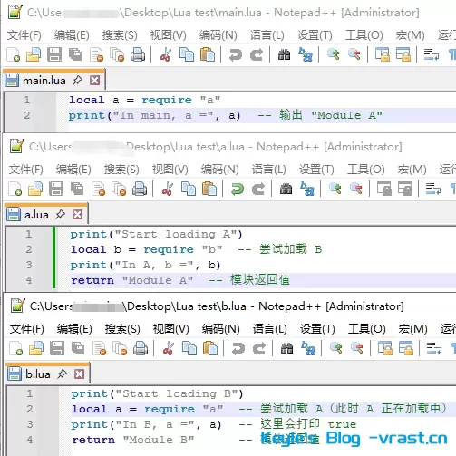The width and height of the screenshot is (456, 456).
Task: Click line 1 code in main.lua editor
Action: (x=145, y=100)
